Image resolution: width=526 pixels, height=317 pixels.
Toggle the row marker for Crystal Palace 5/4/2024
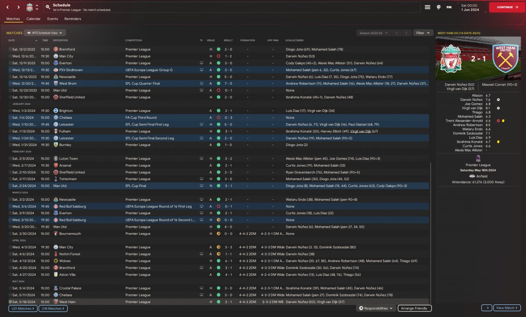click(x=10, y=288)
